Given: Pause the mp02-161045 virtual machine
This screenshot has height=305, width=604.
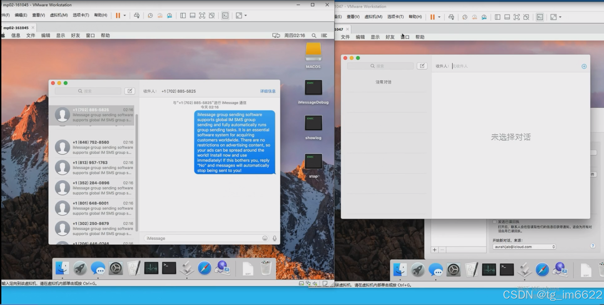Looking at the screenshot, I should [118, 15].
